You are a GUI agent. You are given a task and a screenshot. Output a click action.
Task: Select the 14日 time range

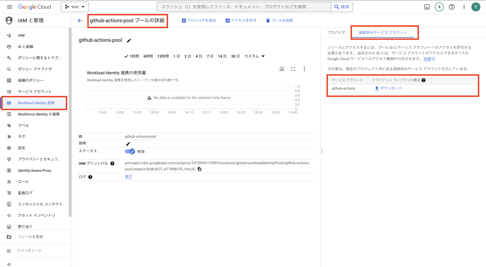coord(222,56)
